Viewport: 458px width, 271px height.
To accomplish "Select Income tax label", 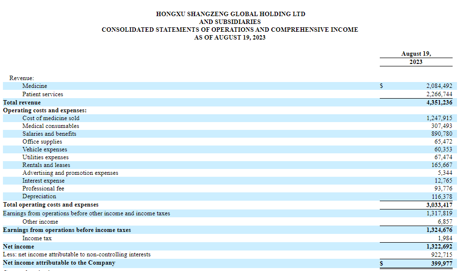I will click(37, 239).
